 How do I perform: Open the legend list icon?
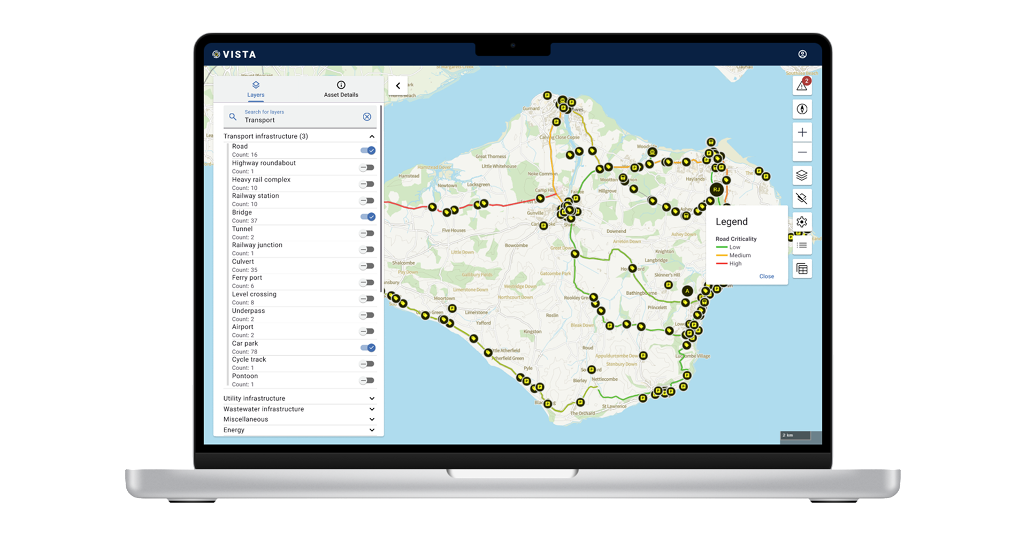click(x=801, y=246)
